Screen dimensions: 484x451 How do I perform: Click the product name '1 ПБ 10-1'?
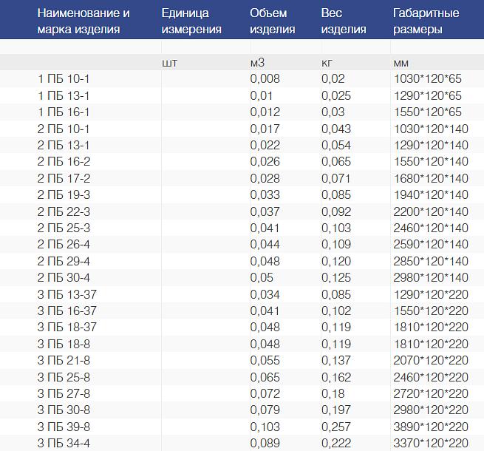64,79
